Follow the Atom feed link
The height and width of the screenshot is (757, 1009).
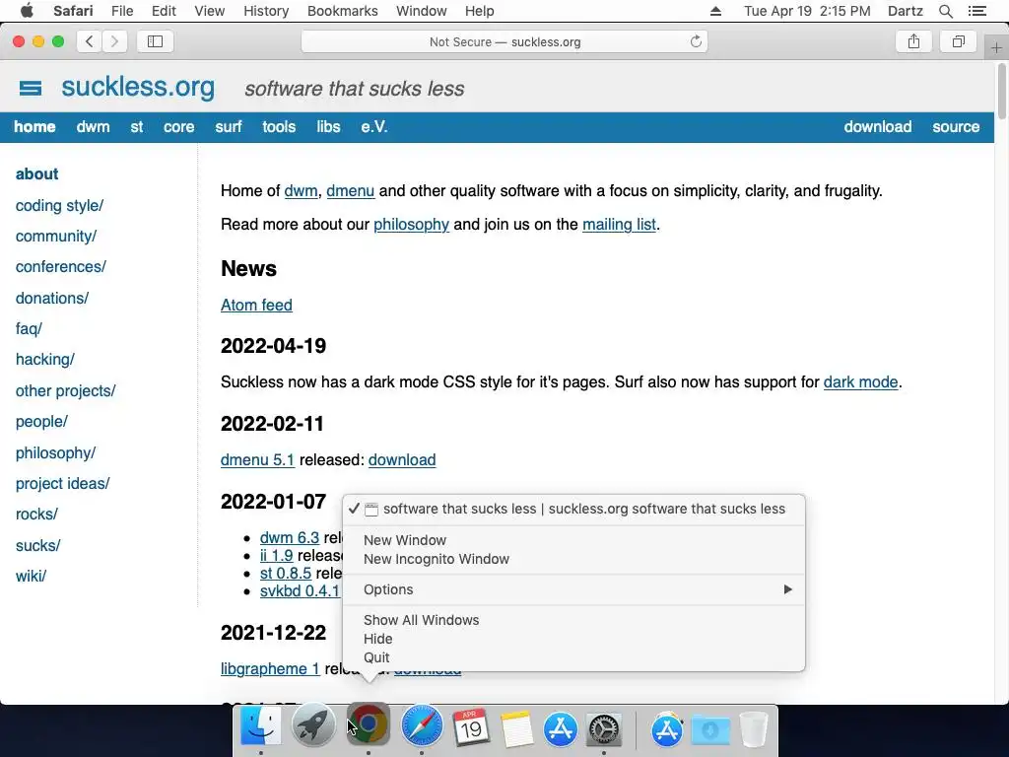click(256, 306)
